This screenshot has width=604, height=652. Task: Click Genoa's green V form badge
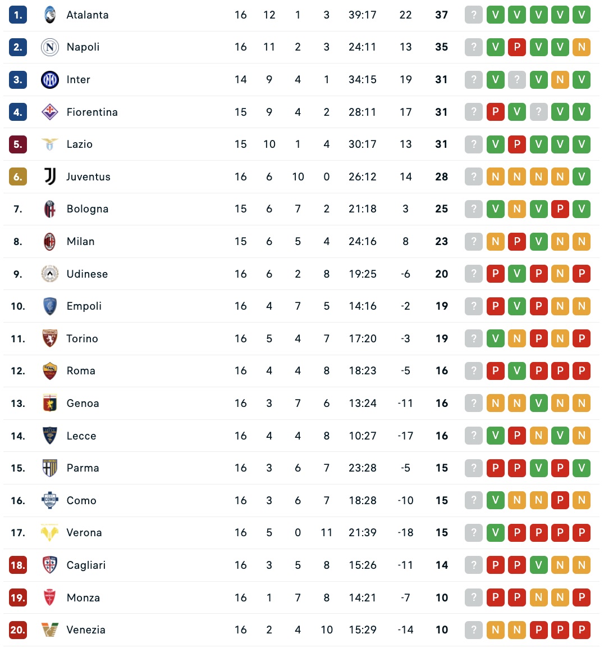pos(538,404)
